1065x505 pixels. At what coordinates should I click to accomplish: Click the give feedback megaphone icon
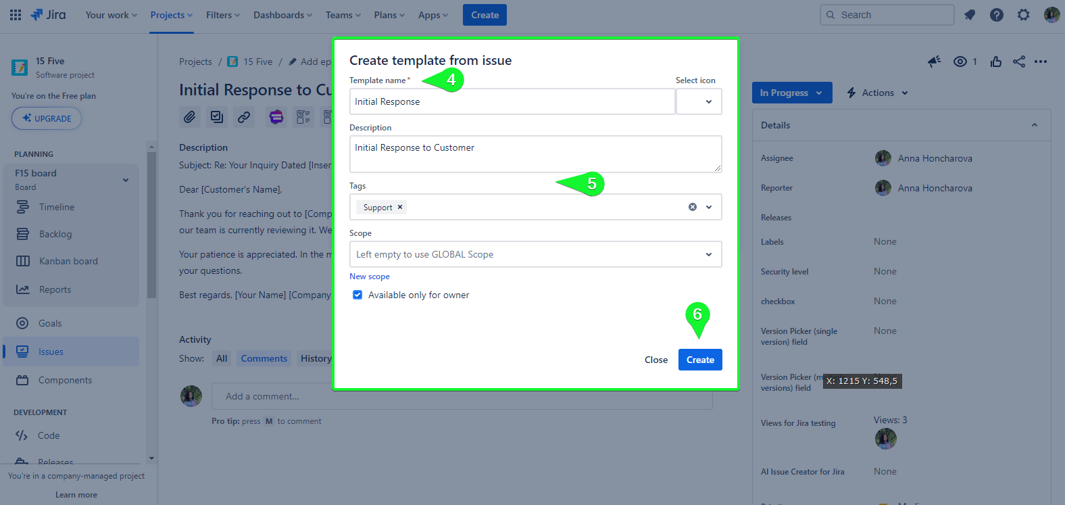(x=935, y=62)
